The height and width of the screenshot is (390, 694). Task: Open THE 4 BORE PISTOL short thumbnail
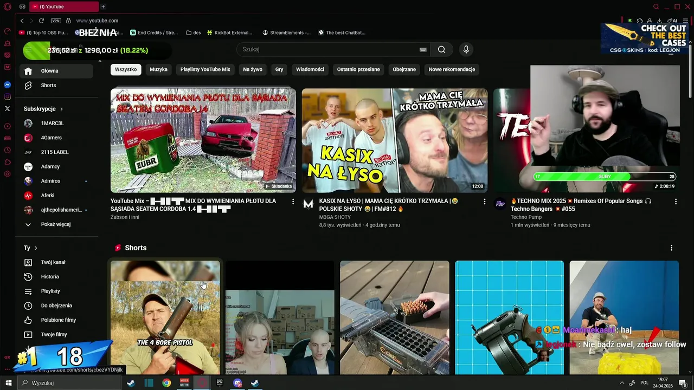tap(165, 317)
